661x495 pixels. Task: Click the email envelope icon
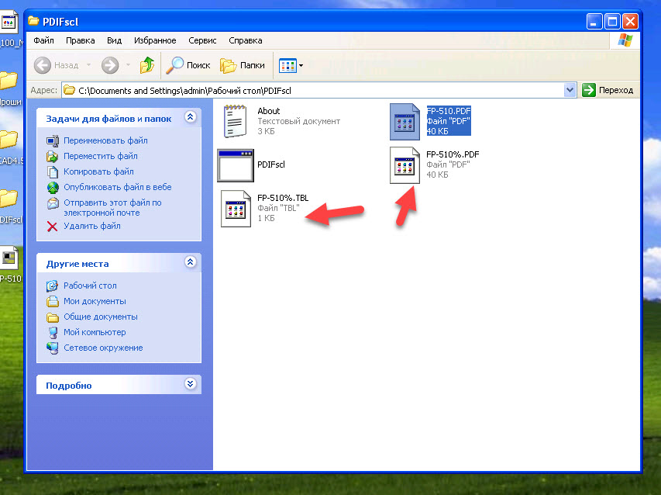pos(53,203)
